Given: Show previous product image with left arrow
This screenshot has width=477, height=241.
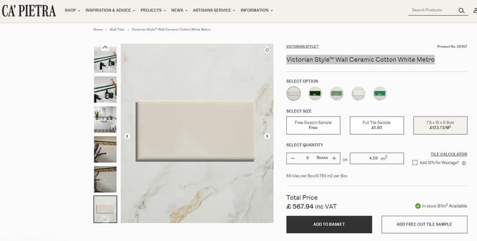Looking at the screenshot, I should coord(127,136).
